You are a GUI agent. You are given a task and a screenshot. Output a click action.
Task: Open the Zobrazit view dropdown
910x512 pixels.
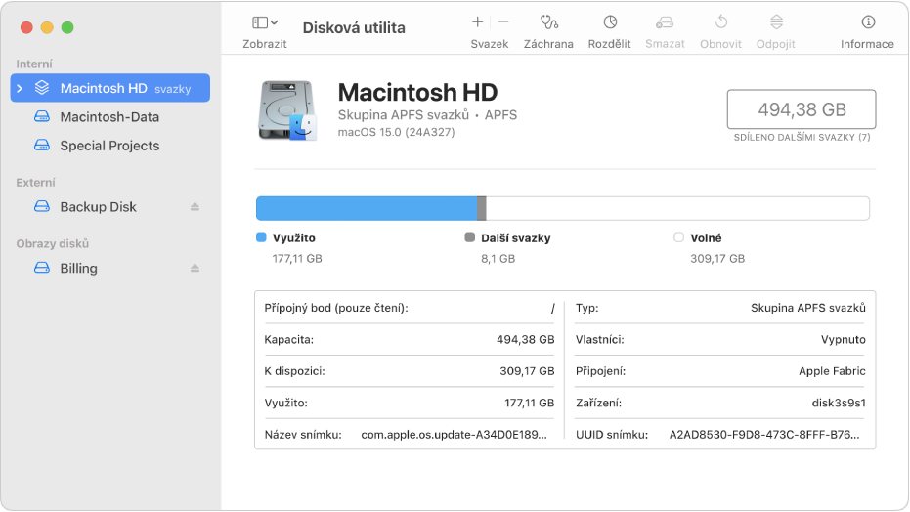coord(264,22)
